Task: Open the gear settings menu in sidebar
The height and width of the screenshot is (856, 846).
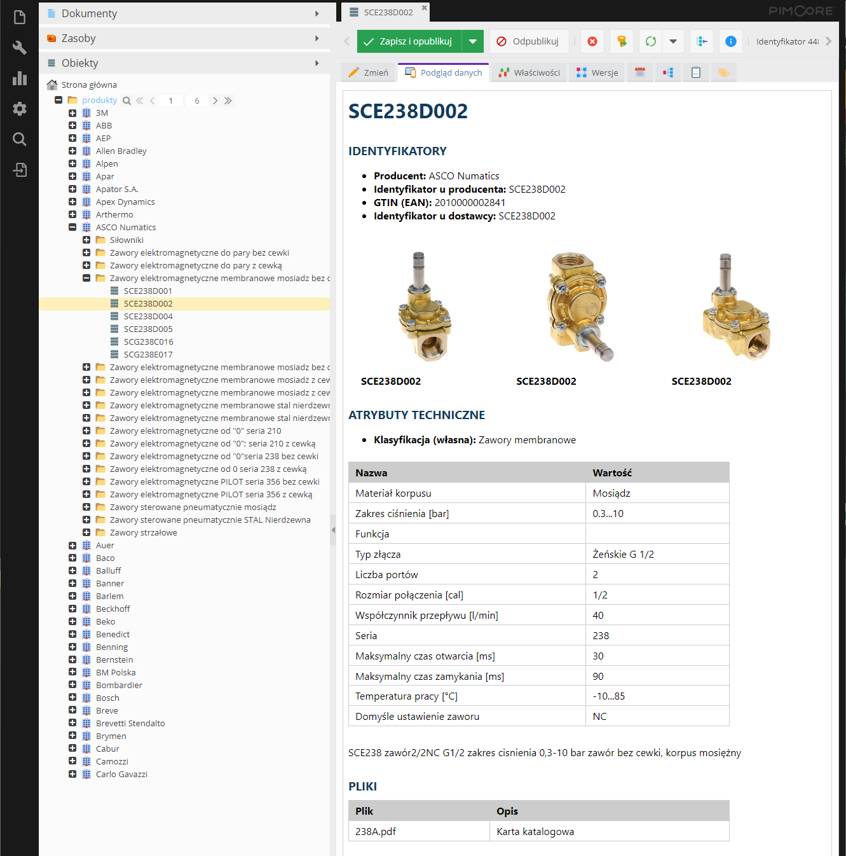Action: tap(20, 109)
